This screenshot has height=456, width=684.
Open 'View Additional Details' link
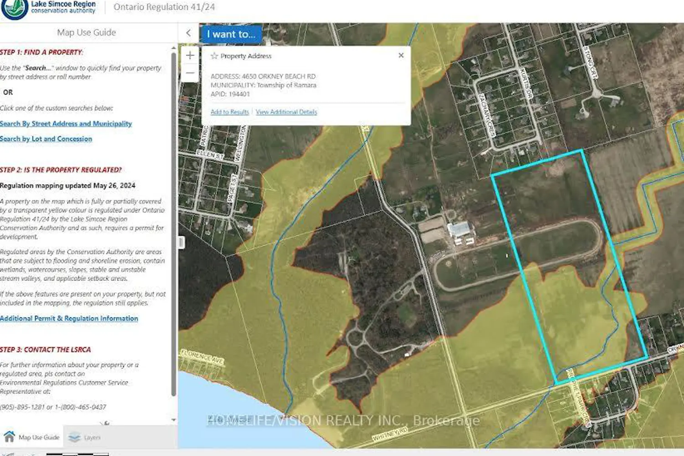tap(286, 112)
